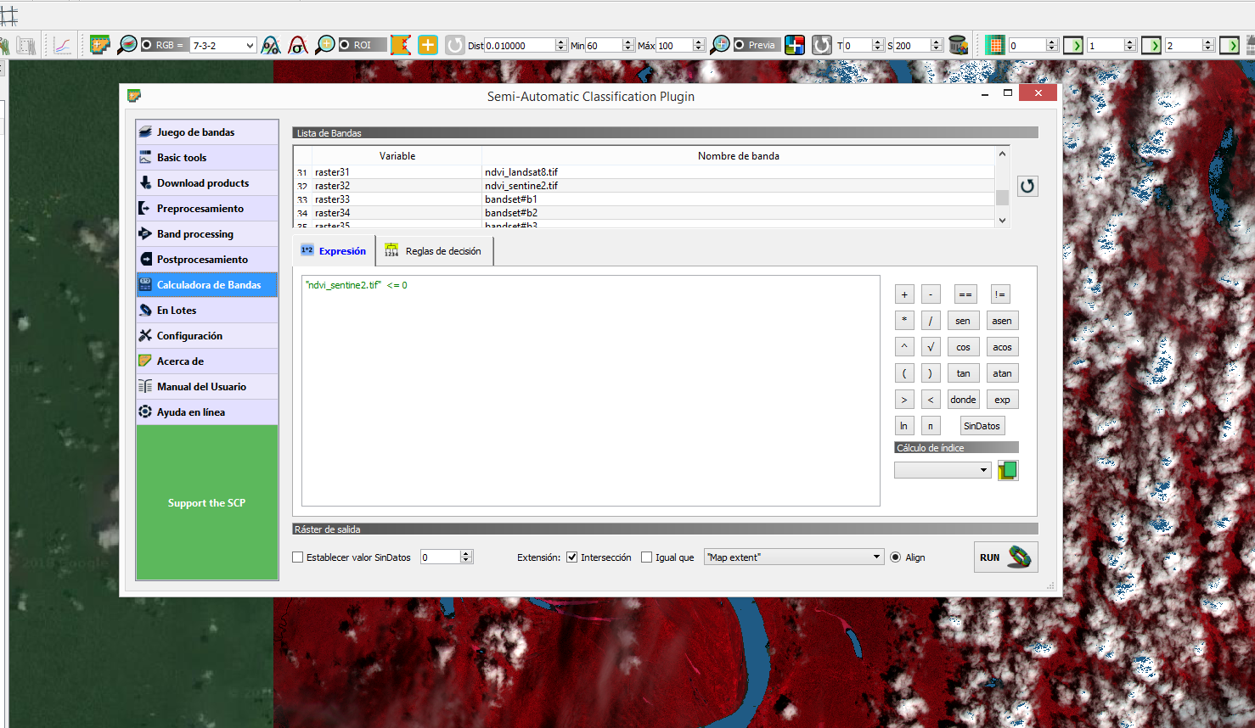Click the Máx value spinner arrows

tap(699, 45)
